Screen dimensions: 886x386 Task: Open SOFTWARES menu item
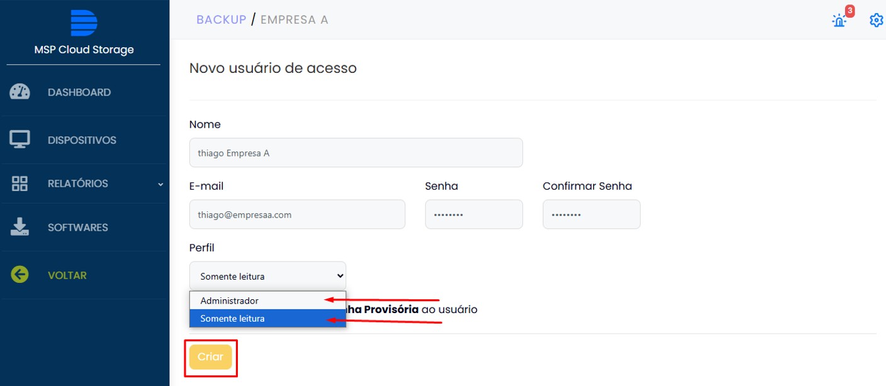(78, 228)
